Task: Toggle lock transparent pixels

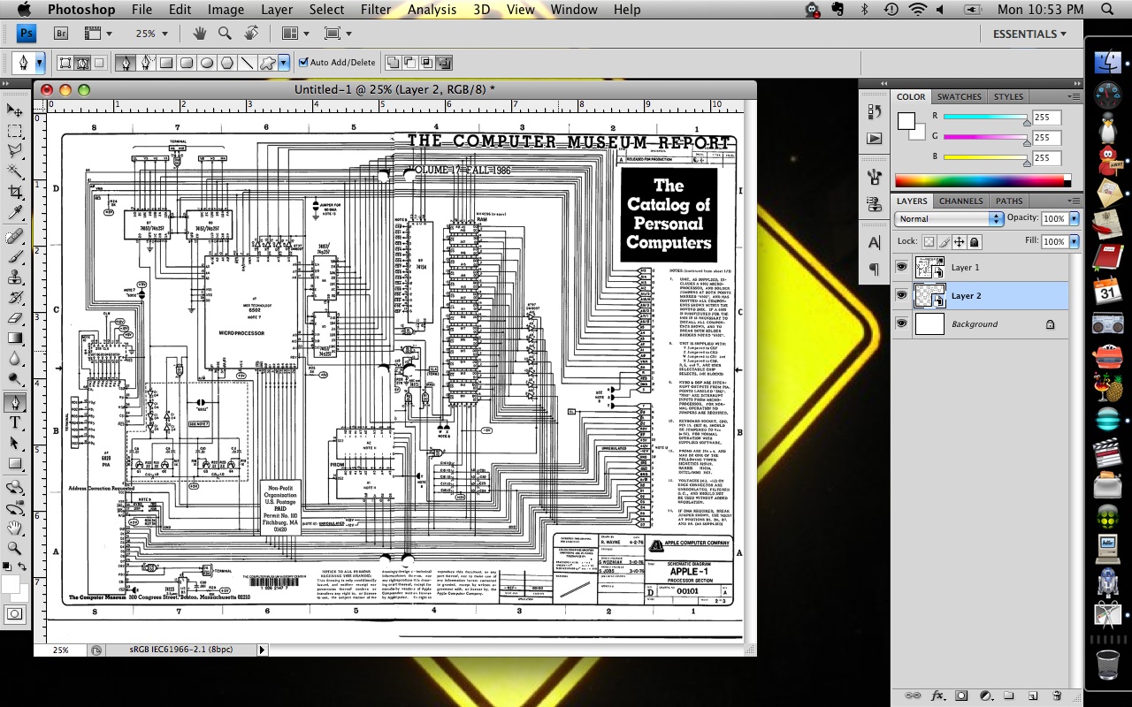Action: click(929, 241)
